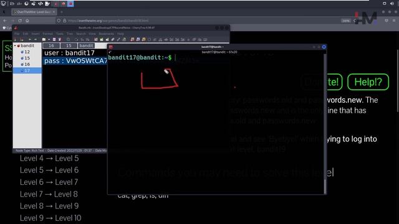
Task: Reset the browser zoom level badge
Action: pos(345,21)
